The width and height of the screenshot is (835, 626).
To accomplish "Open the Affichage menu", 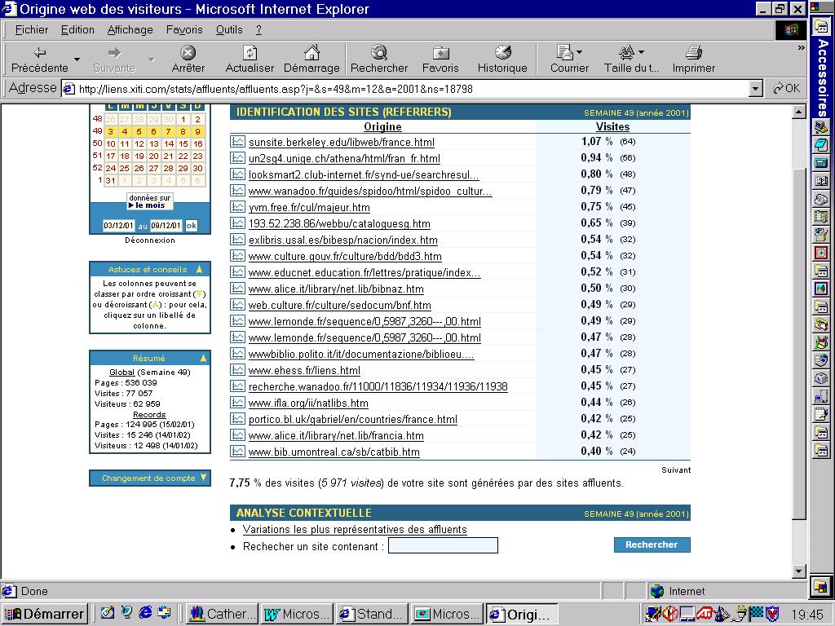I will 130,30.
